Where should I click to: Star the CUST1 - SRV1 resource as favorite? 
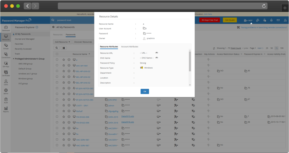64,105
